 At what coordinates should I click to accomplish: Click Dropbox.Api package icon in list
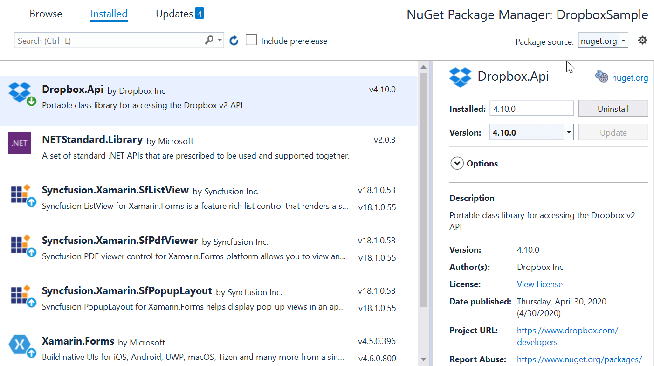(20, 92)
